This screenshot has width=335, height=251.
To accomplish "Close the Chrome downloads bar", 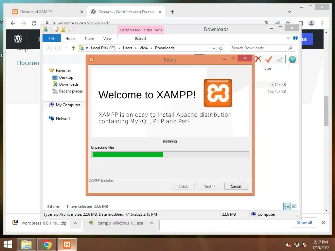I will 323,223.
